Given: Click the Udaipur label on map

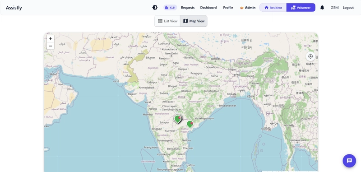Looking at the screenshot, I should pos(153,82).
